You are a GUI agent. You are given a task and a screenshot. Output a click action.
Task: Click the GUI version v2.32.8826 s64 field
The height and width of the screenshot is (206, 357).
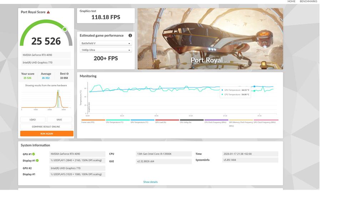[164, 161]
